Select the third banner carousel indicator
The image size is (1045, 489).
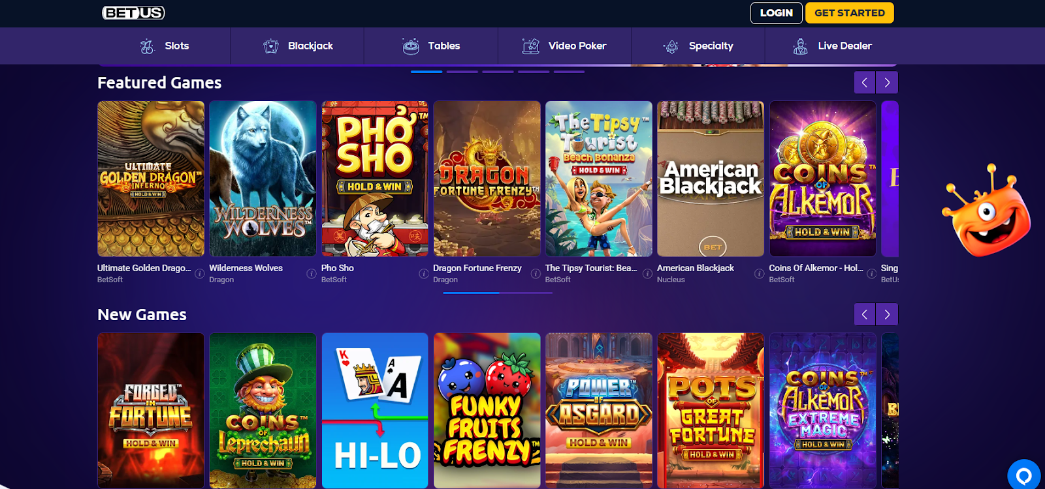[x=498, y=71]
